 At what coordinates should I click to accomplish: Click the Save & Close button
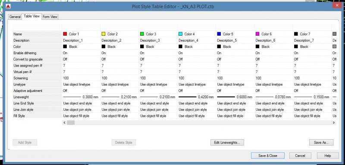click(x=268, y=156)
